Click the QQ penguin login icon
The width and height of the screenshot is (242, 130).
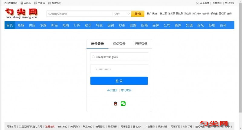pos(115,104)
